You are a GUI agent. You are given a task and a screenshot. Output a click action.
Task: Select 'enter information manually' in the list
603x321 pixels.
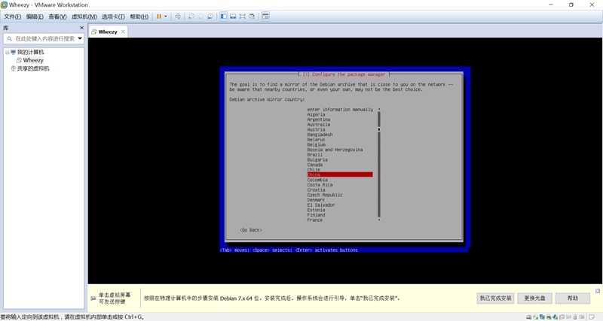(x=340, y=110)
